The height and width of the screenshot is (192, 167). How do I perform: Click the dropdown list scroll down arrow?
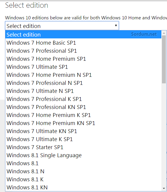pos(164,188)
